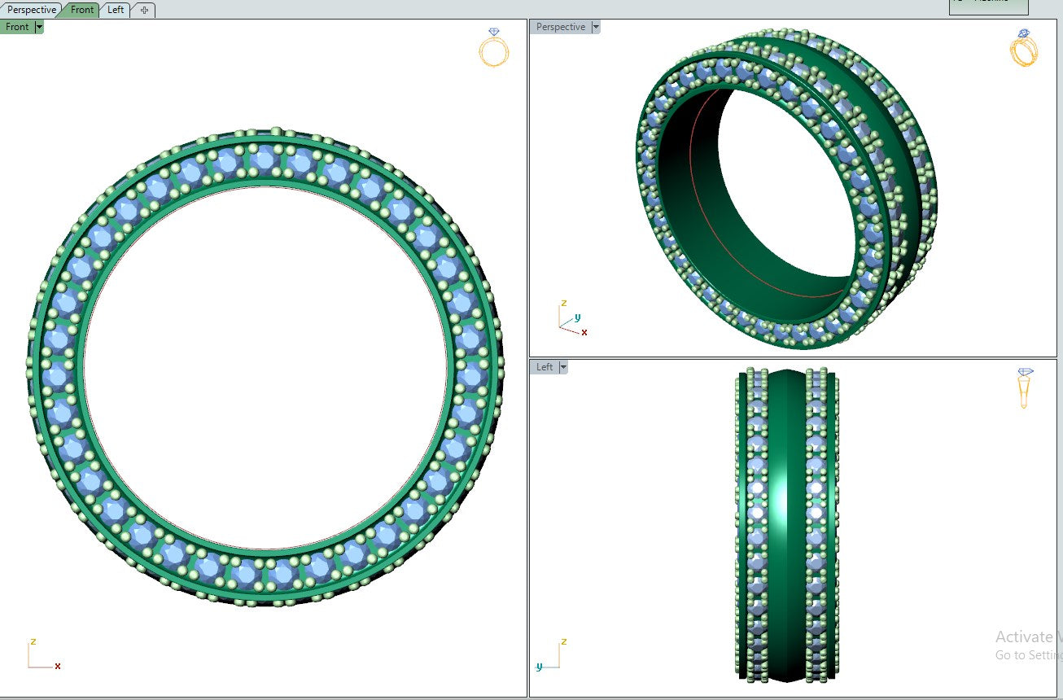Open the Left viewport tab

(116, 10)
